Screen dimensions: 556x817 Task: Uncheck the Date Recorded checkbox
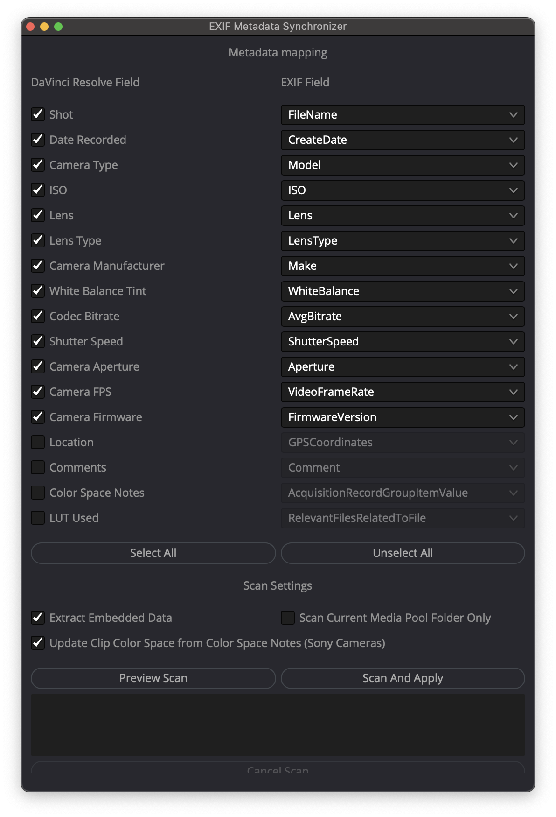tap(38, 140)
